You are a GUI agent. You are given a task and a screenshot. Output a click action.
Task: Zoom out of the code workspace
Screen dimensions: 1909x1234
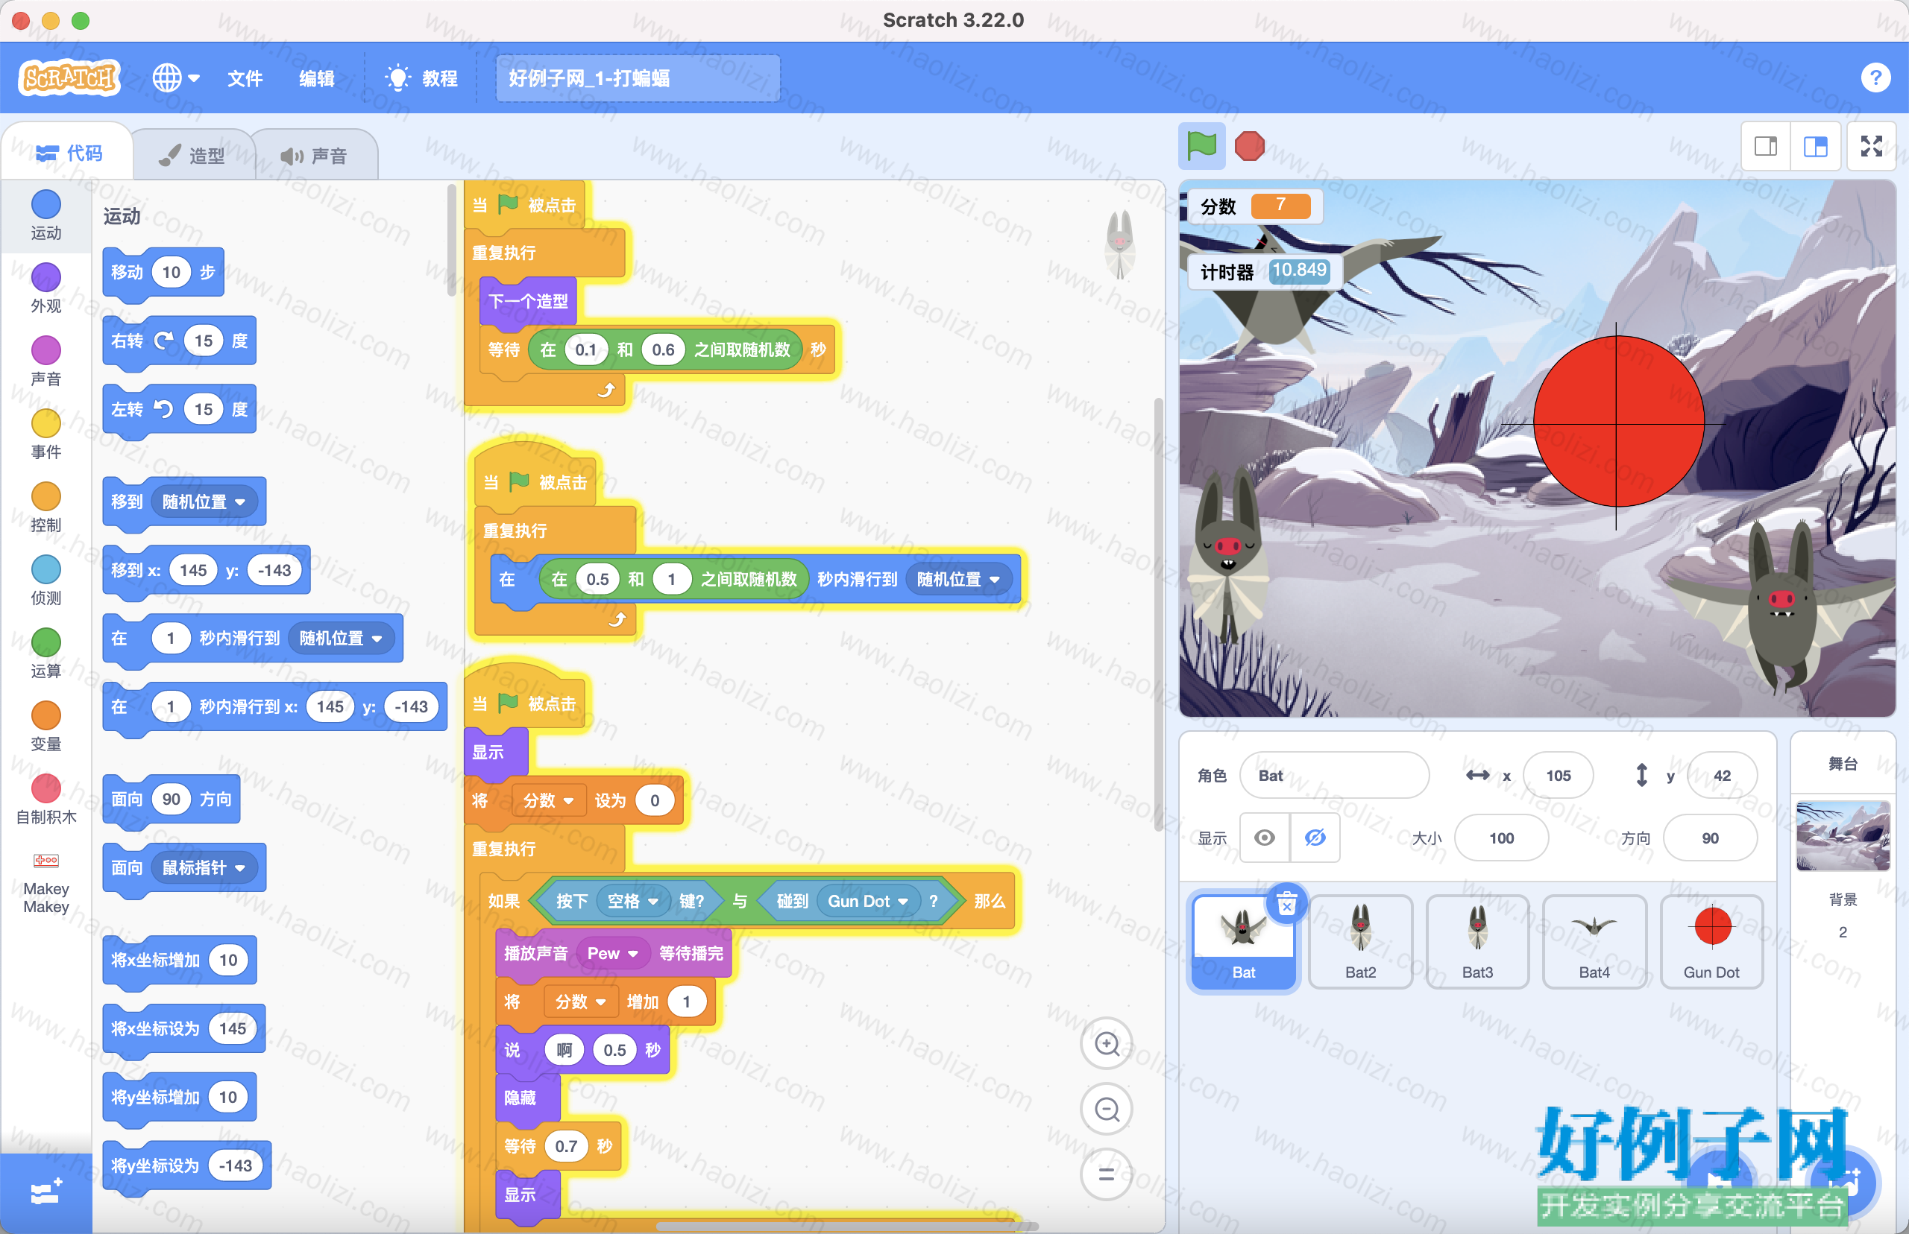1107,1110
